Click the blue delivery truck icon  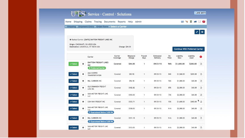[195, 22]
